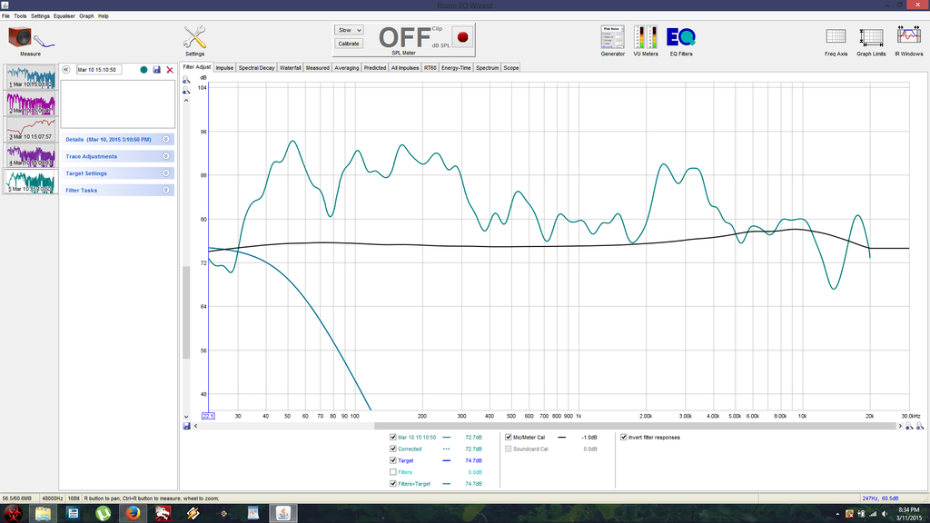Open Graph Limits dialog
Screen dimensions: 930x523
[x=871, y=42]
